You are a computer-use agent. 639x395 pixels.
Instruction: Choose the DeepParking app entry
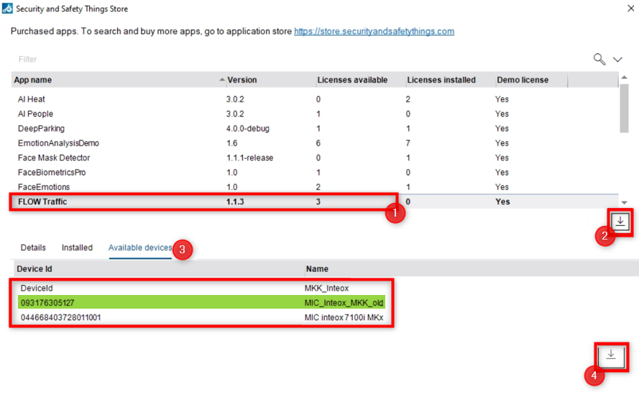pyautogui.click(x=41, y=129)
